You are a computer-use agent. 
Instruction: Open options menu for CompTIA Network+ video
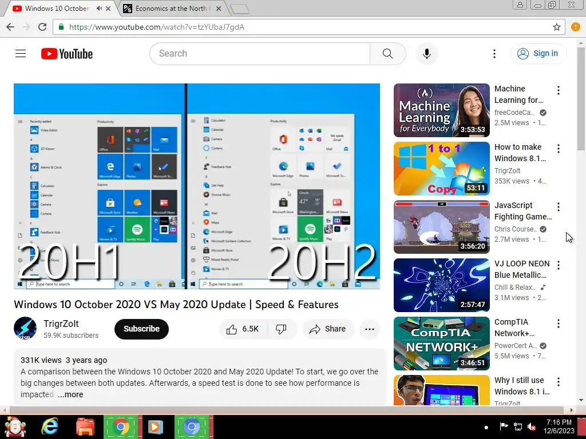[559, 323]
